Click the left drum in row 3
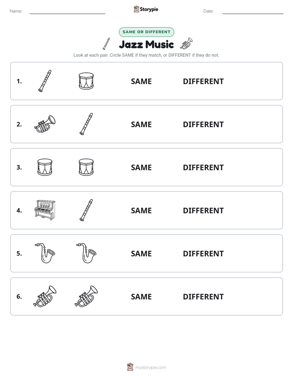293x379 pixels. coord(45,167)
